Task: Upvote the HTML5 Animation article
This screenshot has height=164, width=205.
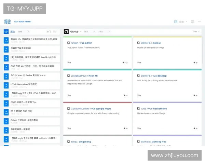Action: click(6, 85)
